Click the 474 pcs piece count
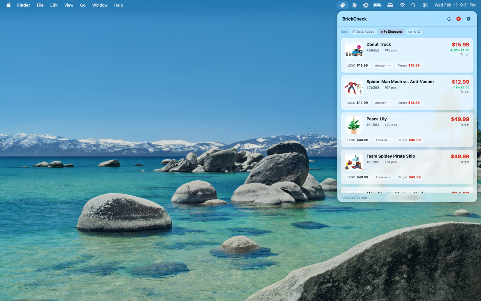The height and width of the screenshot is (301, 481). point(391,125)
